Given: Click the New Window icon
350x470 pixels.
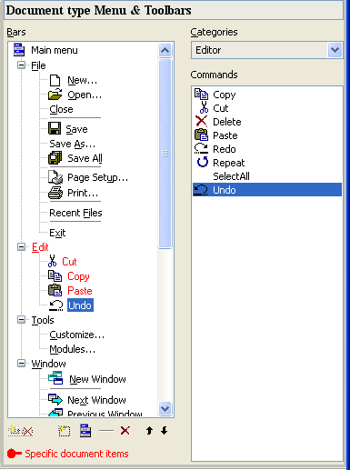Looking at the screenshot, I should point(55,378).
